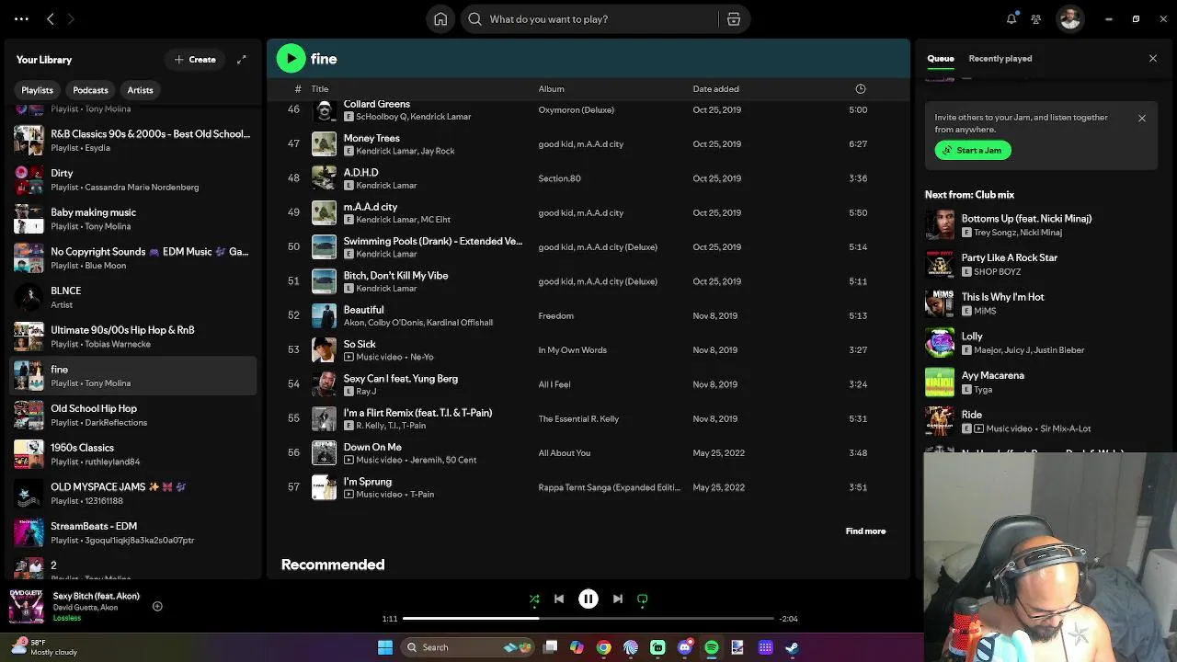
Task: Seek in the song progress bar
Action: pyautogui.click(x=588, y=619)
